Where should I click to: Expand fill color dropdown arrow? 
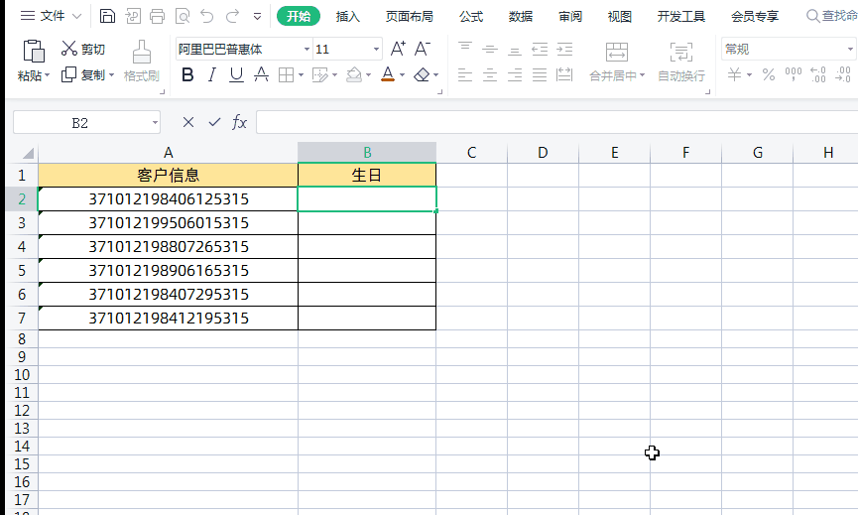[x=368, y=75]
